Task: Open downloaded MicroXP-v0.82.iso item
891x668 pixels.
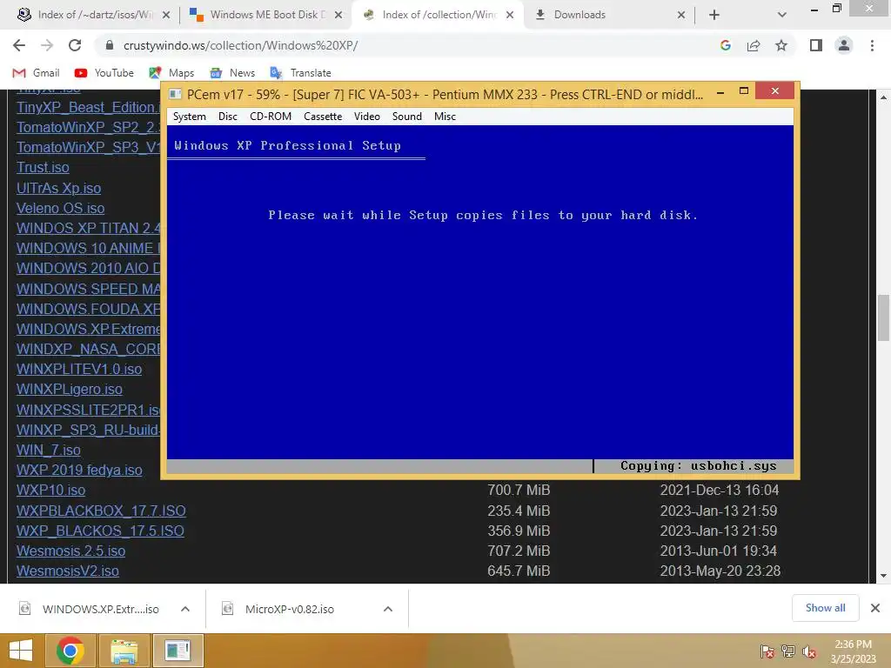Action: point(289,609)
